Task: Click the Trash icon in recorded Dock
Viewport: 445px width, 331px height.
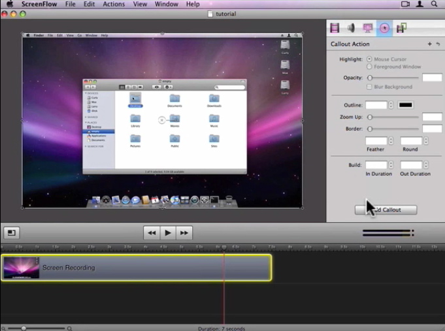Action: tap(229, 200)
